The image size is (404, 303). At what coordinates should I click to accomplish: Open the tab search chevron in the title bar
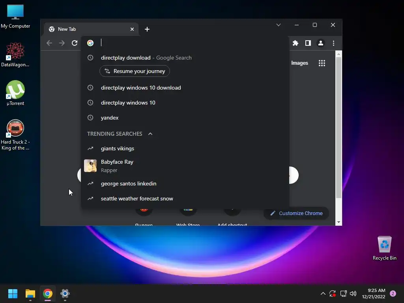279,25
